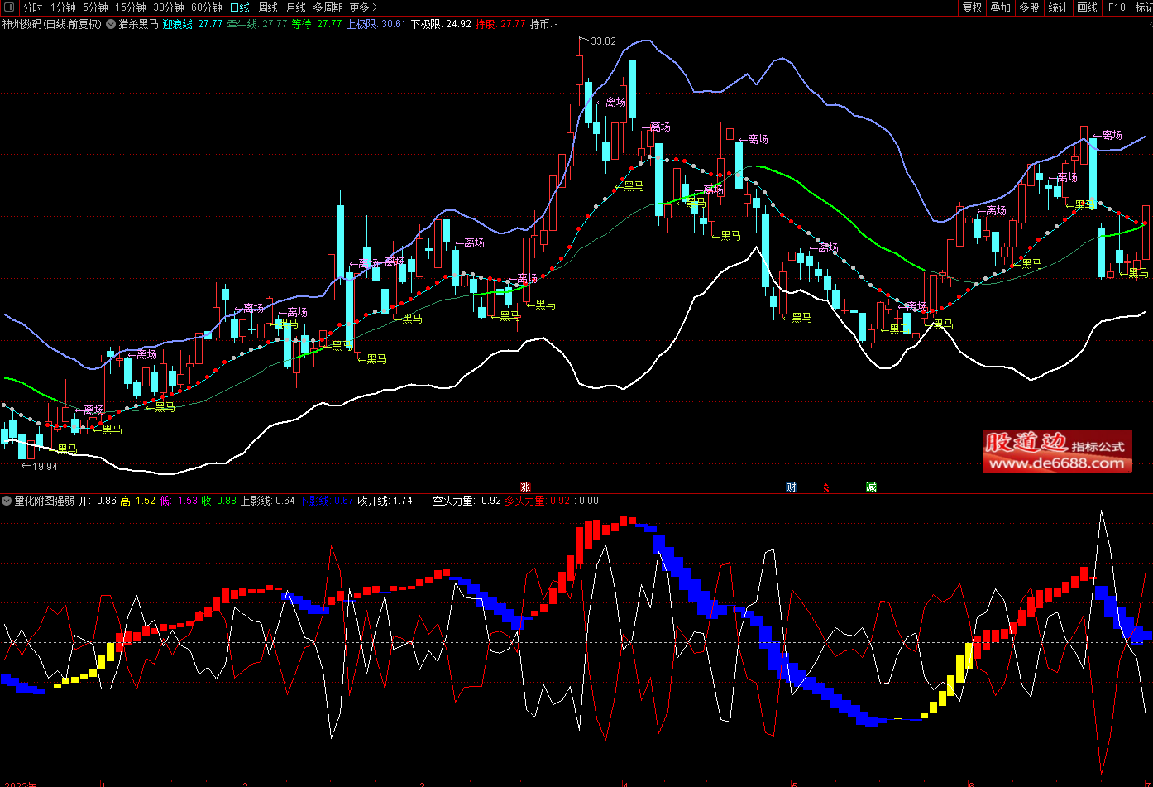Click the 复权 adjustment button
The width and height of the screenshot is (1153, 787).
point(972,7)
